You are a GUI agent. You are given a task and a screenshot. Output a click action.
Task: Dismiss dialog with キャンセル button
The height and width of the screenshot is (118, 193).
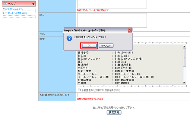pyautogui.click(x=106, y=46)
